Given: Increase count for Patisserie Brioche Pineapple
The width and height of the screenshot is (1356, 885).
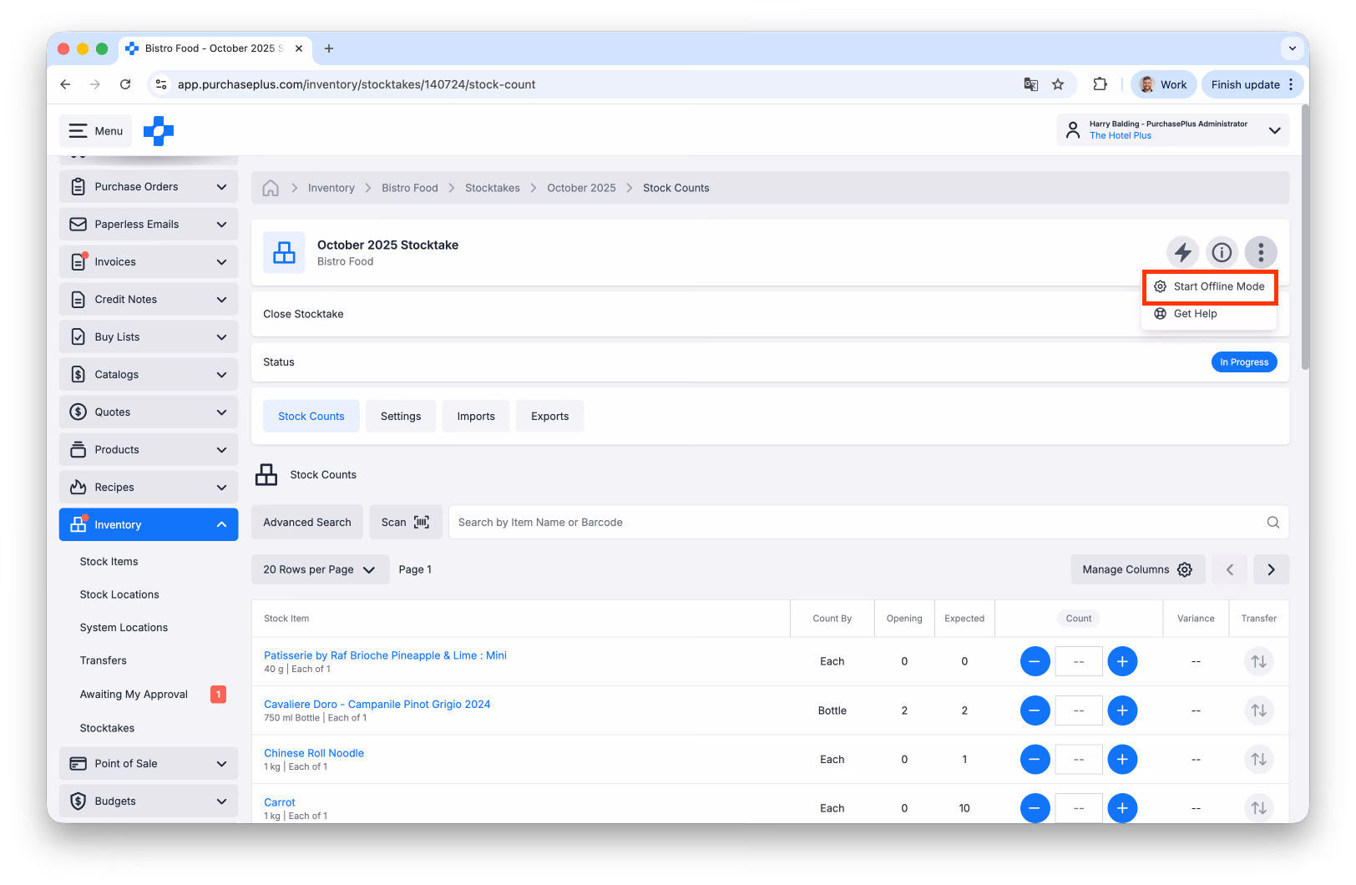Looking at the screenshot, I should pyautogui.click(x=1122, y=661).
